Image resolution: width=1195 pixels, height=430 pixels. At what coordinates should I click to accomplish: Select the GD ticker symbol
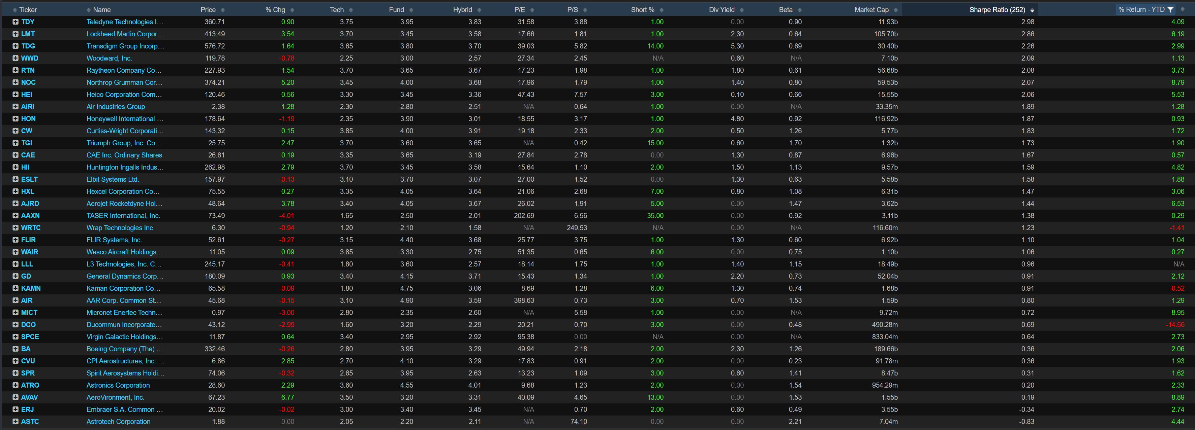coord(26,276)
